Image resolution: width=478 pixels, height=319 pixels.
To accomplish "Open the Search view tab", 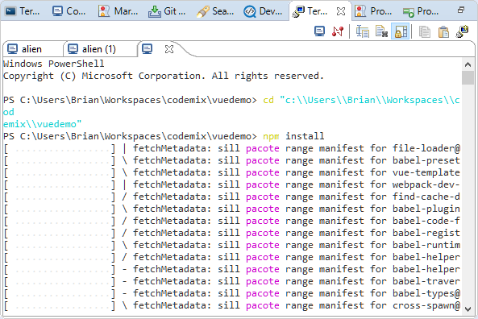I will click(215, 11).
